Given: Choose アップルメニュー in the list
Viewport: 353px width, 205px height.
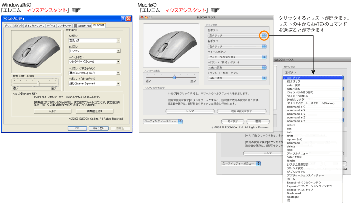Looking at the screenshot, I should pyautogui.click(x=313, y=154).
